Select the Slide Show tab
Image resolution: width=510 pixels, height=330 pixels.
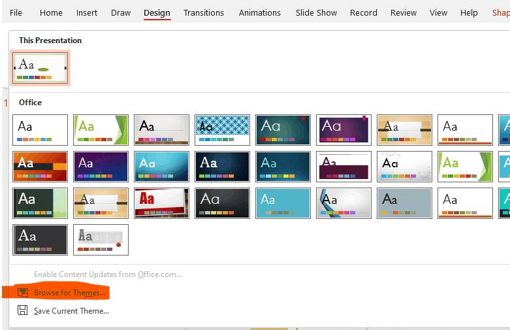click(x=316, y=12)
